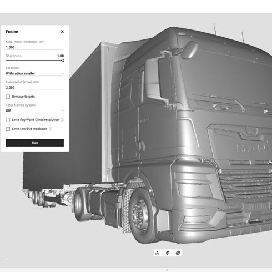Screen dimensions: 272x272
Task: Click the Sharpness slider handle
Action: click(63, 61)
